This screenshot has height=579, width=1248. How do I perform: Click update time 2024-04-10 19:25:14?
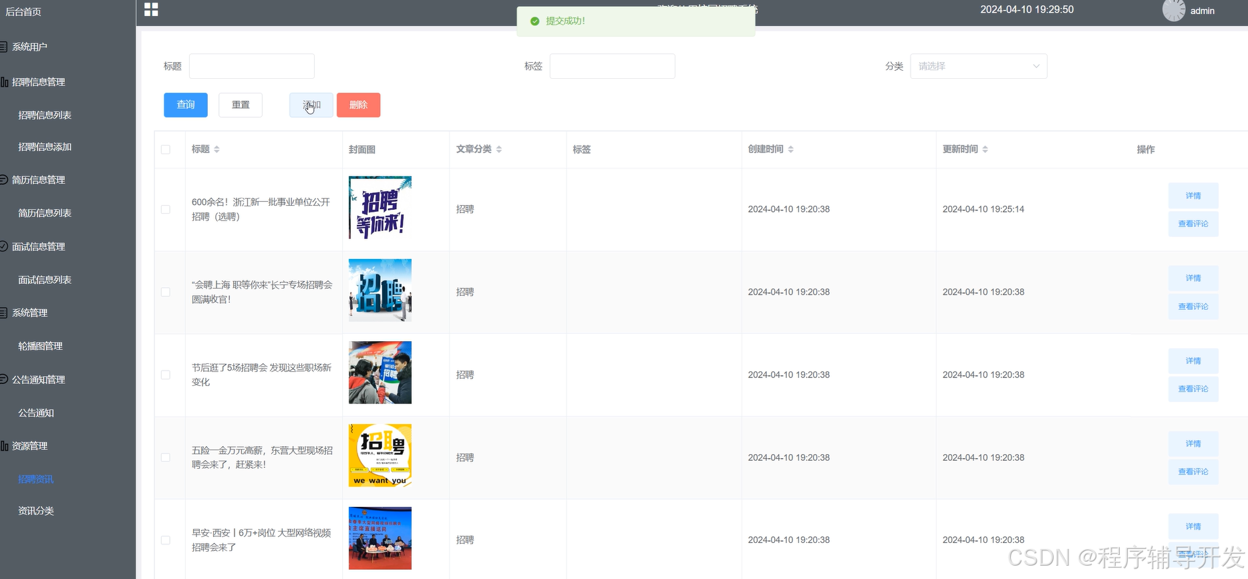tap(983, 209)
